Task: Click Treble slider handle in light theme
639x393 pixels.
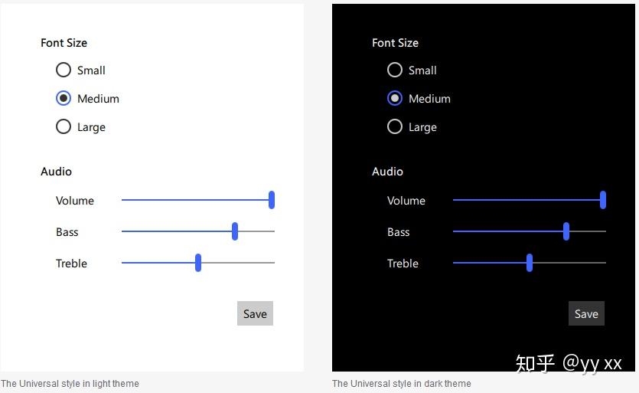Action: click(x=198, y=263)
